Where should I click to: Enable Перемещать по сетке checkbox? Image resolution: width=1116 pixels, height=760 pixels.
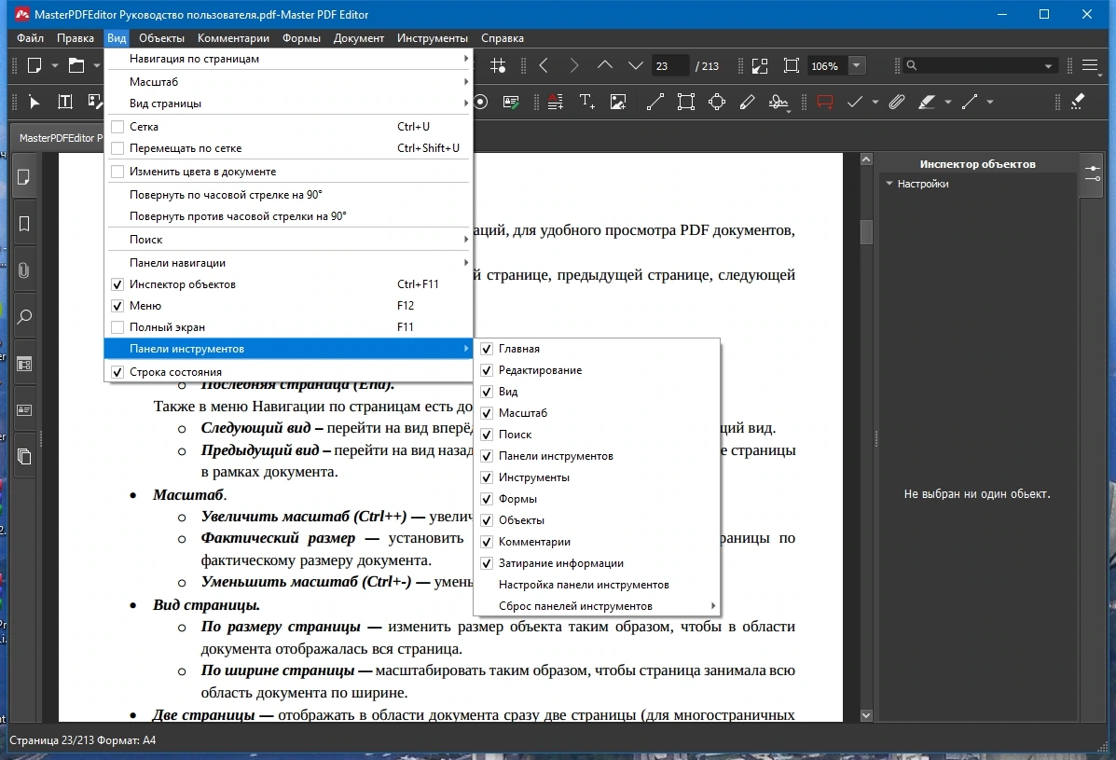point(118,148)
